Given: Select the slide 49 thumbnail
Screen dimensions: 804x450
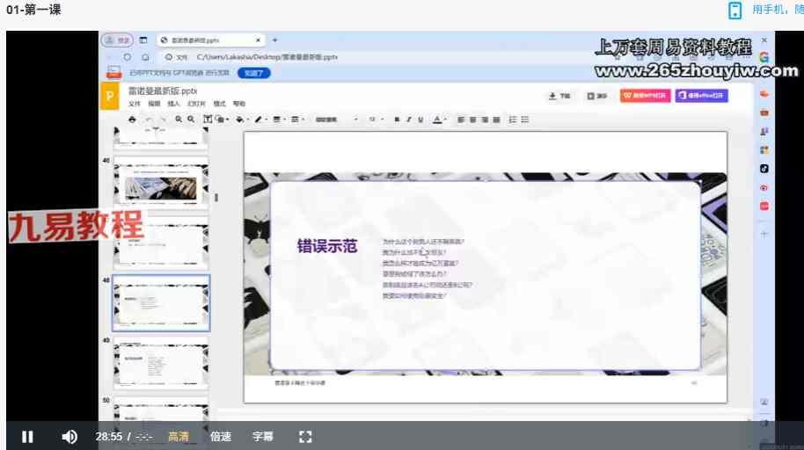Looking at the screenshot, I should point(161,361).
